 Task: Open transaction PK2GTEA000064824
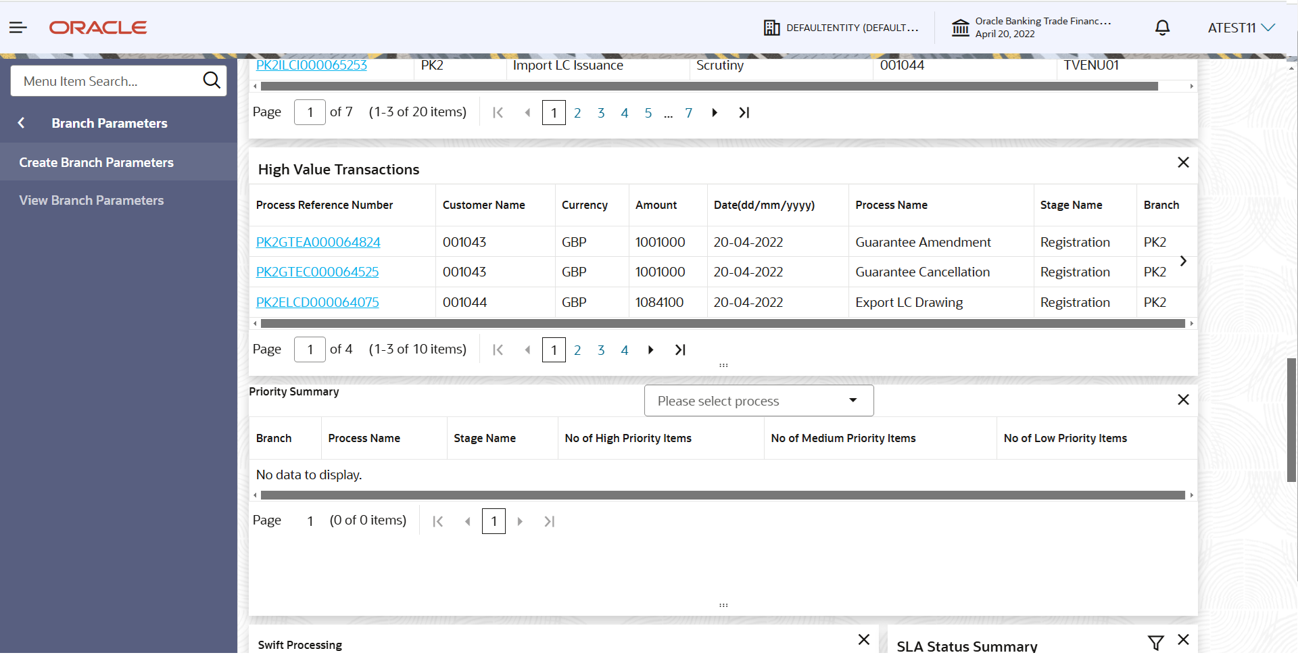[x=318, y=241]
